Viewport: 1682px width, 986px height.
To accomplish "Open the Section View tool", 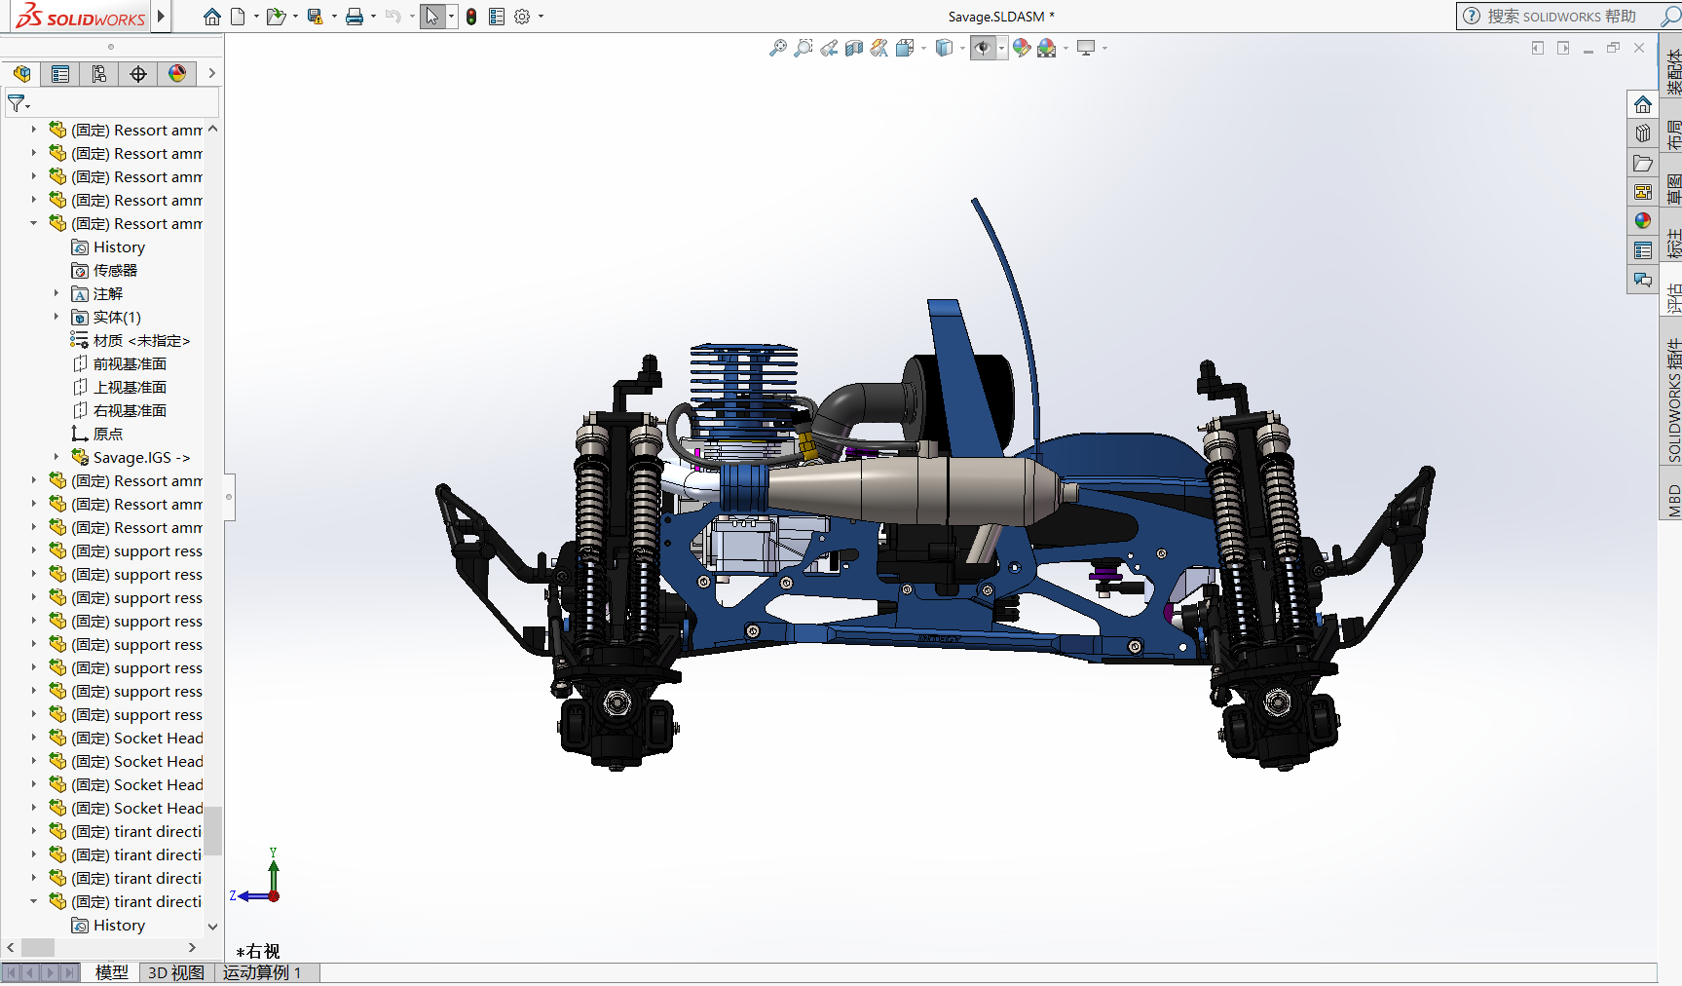I will pyautogui.click(x=853, y=48).
